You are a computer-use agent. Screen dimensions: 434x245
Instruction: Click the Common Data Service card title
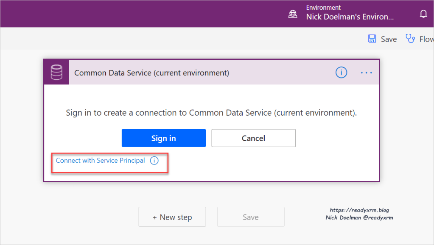click(151, 73)
